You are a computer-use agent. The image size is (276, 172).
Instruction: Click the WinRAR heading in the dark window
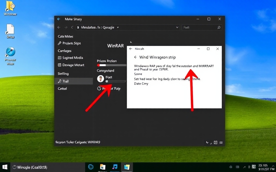[115, 46]
